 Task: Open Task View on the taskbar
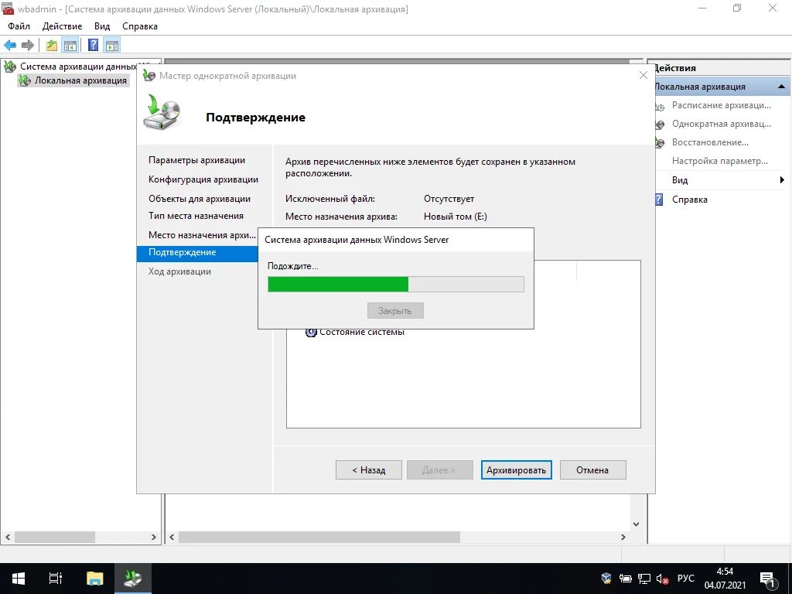pos(55,579)
